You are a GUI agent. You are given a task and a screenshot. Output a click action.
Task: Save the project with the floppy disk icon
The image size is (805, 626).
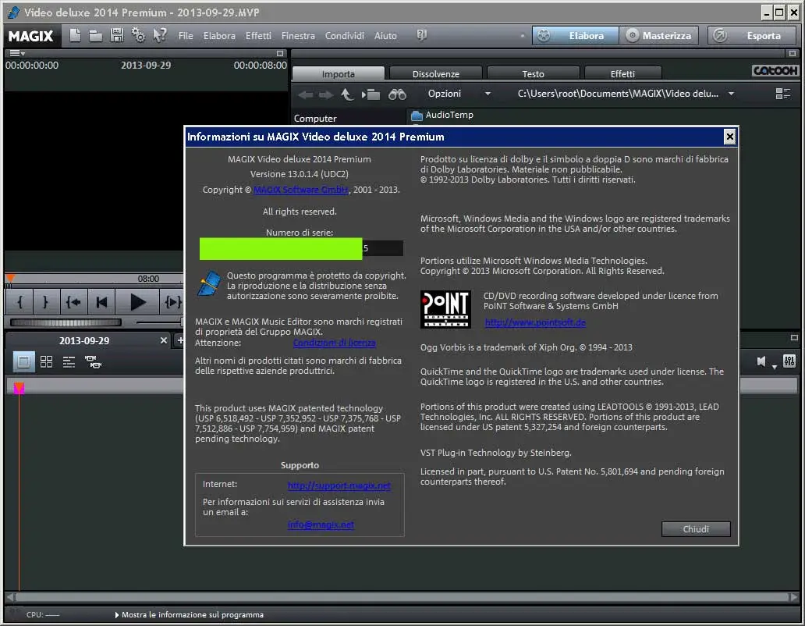pos(116,35)
